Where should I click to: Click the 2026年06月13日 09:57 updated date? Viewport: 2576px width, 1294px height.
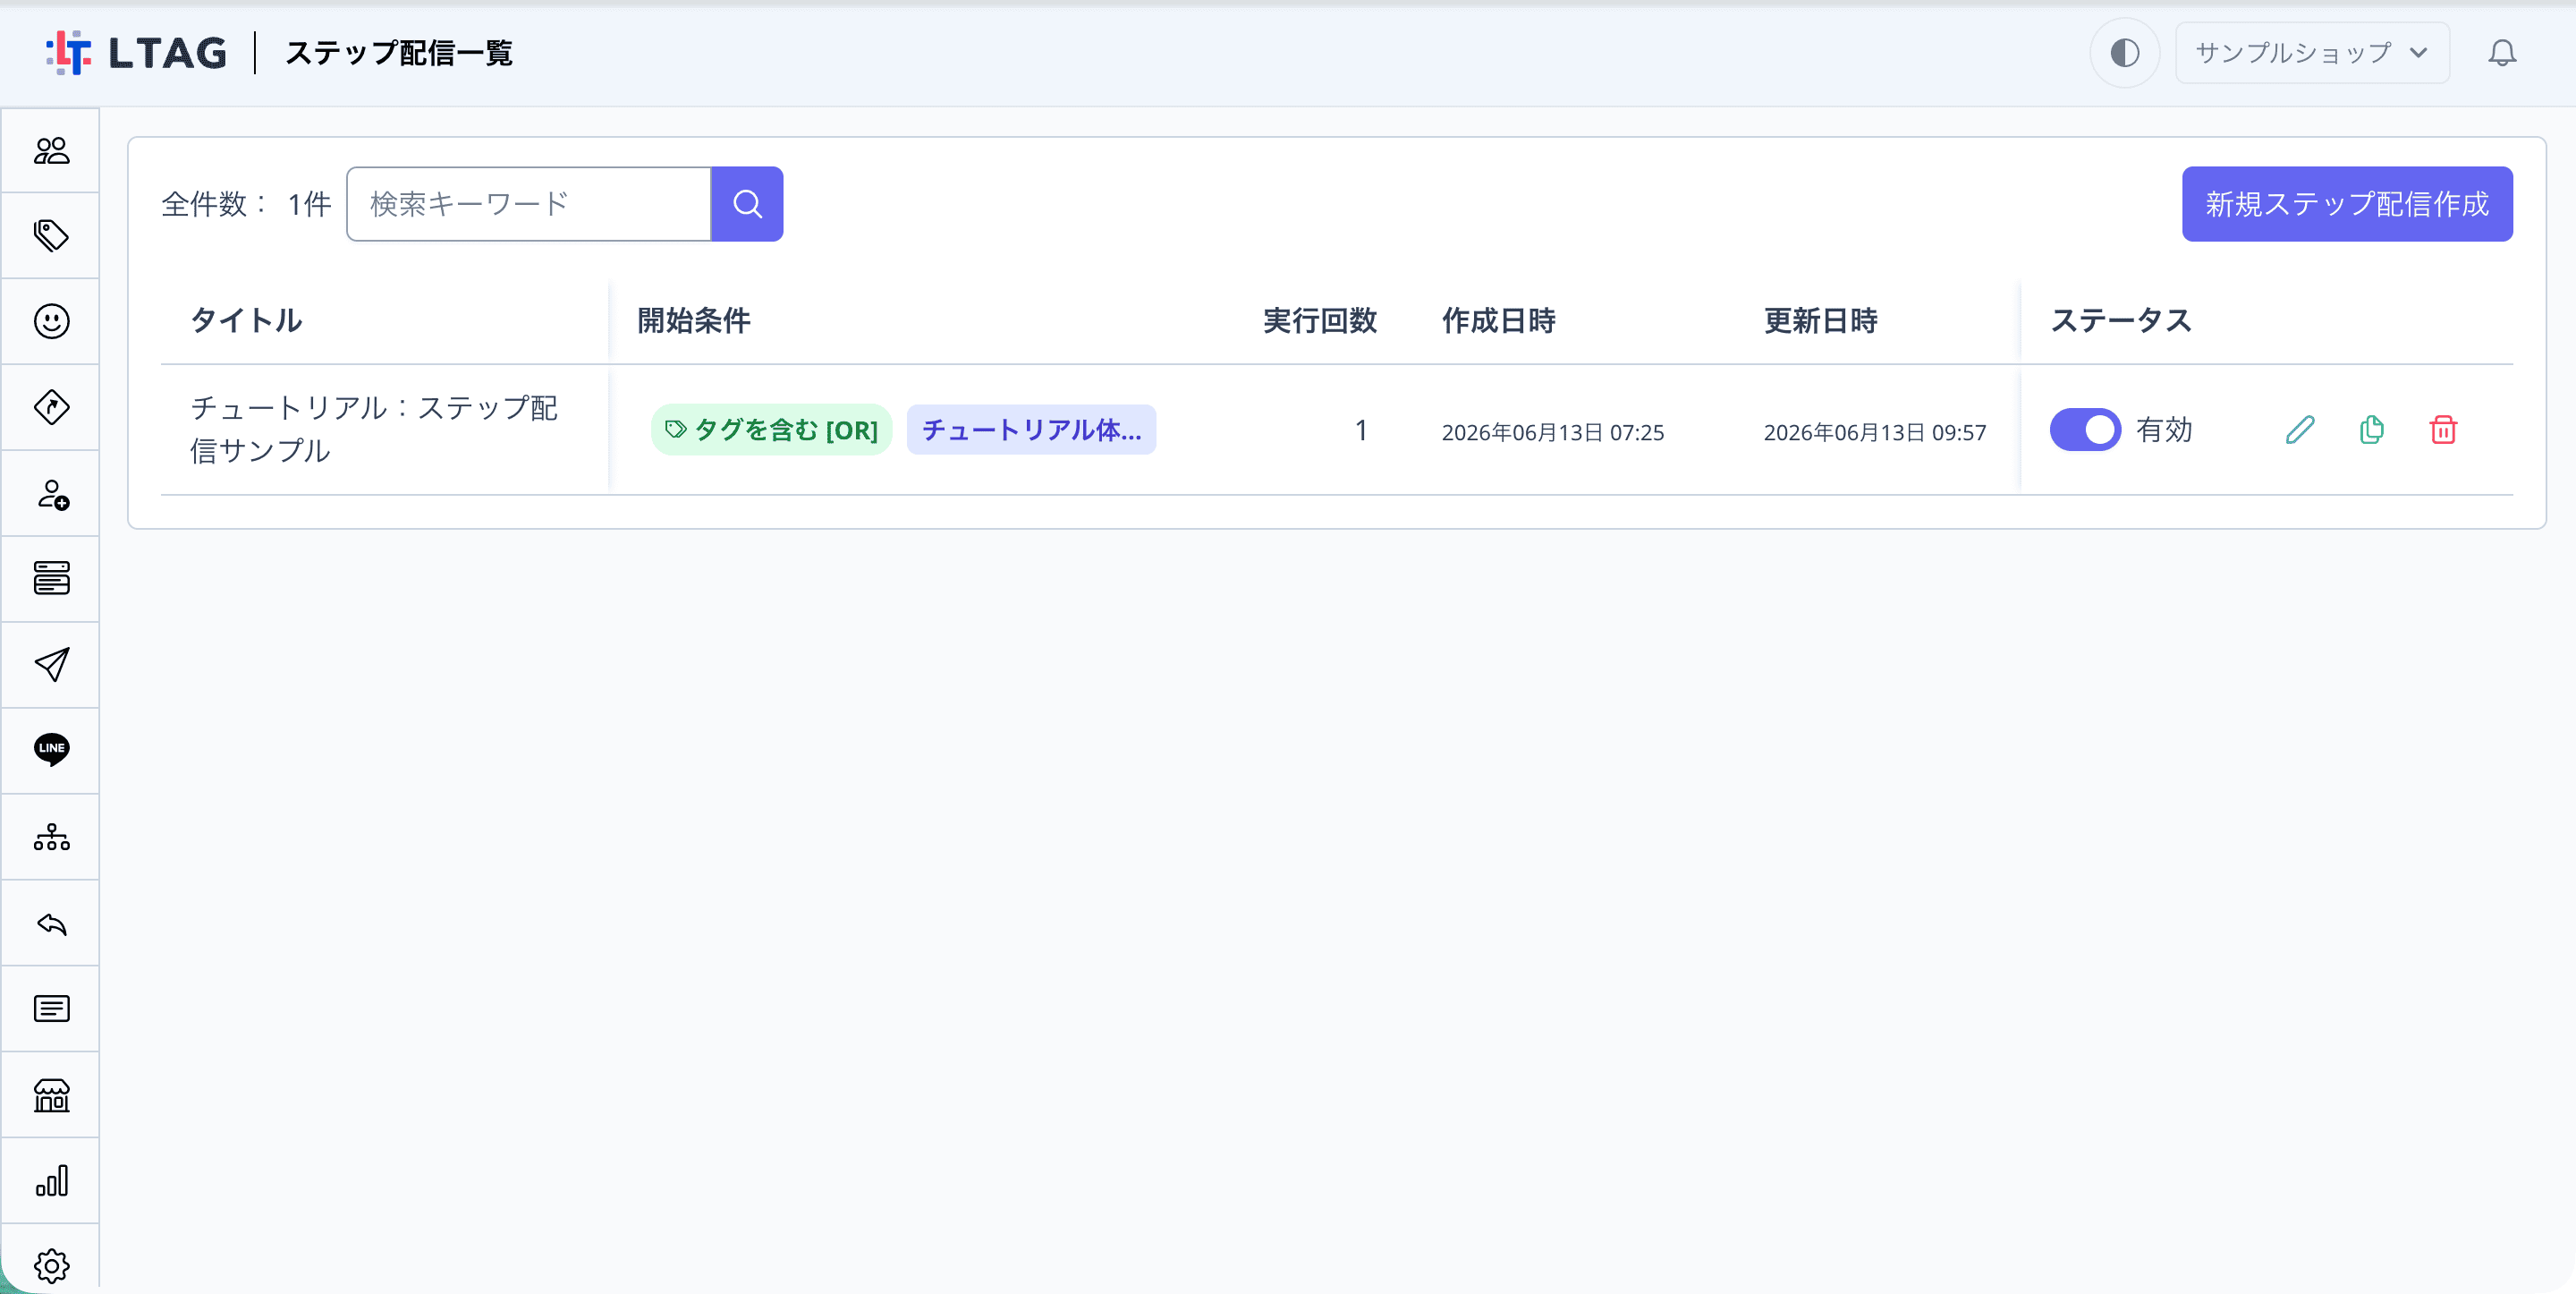click(x=1875, y=432)
